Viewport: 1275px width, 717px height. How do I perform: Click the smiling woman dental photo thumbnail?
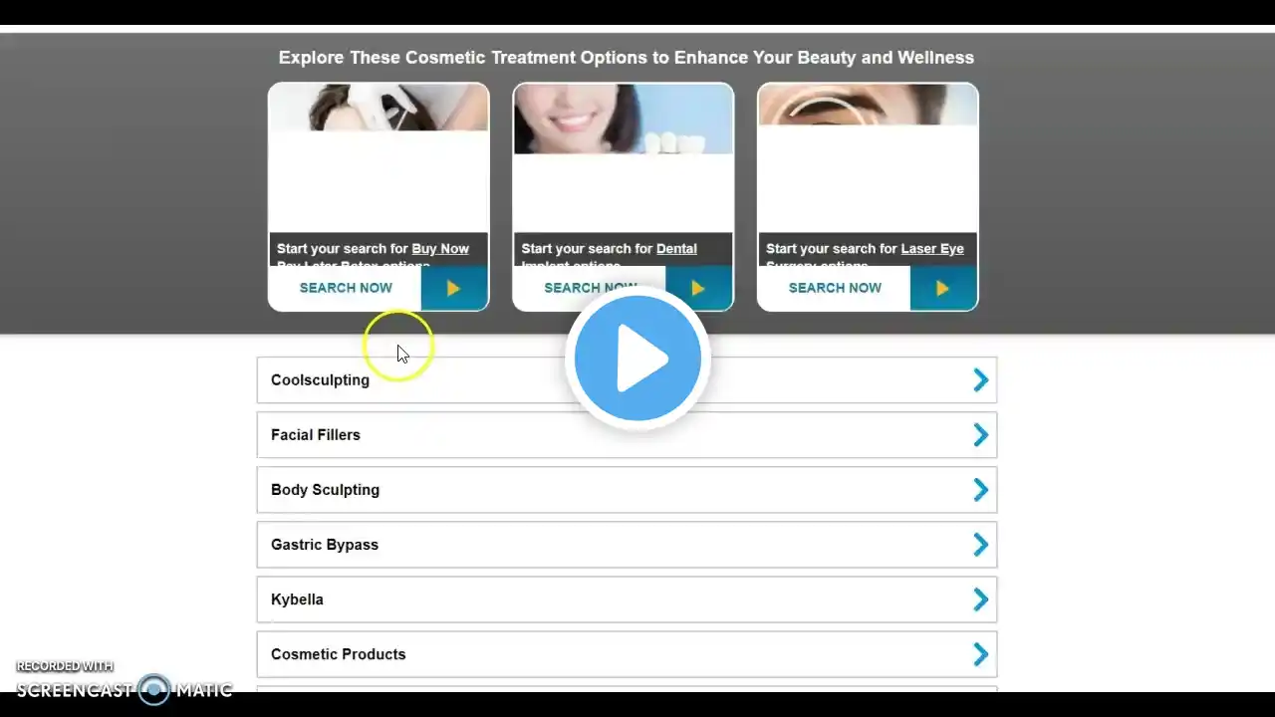(x=624, y=119)
